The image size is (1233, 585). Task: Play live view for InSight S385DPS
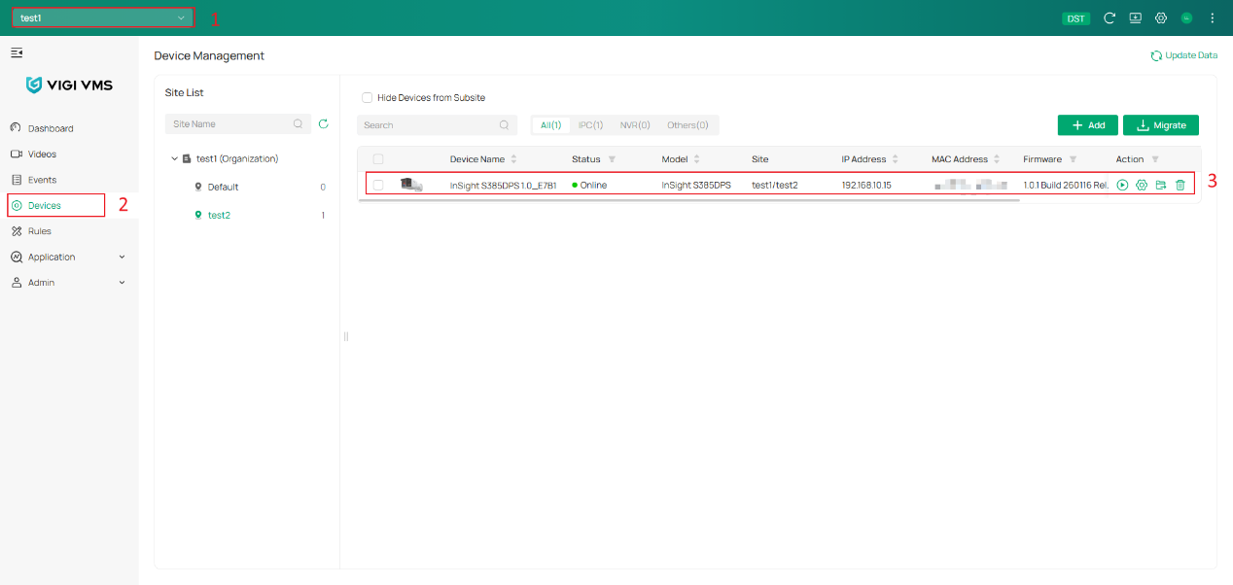[1122, 185]
